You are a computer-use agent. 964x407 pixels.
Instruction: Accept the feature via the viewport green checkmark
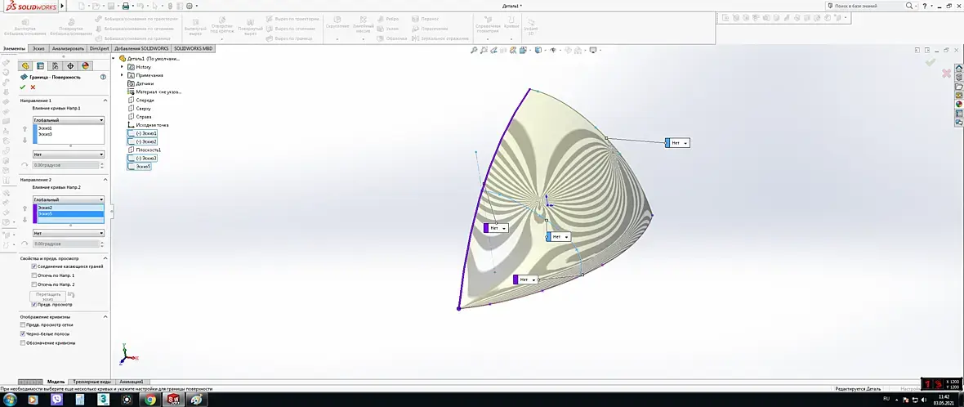pos(931,62)
